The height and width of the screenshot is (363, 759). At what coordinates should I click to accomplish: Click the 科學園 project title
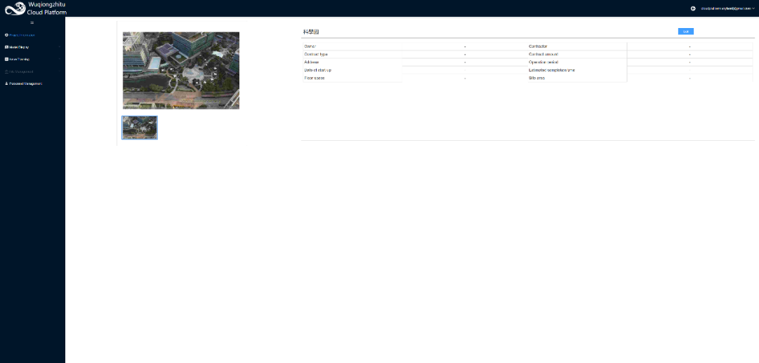coord(311,32)
